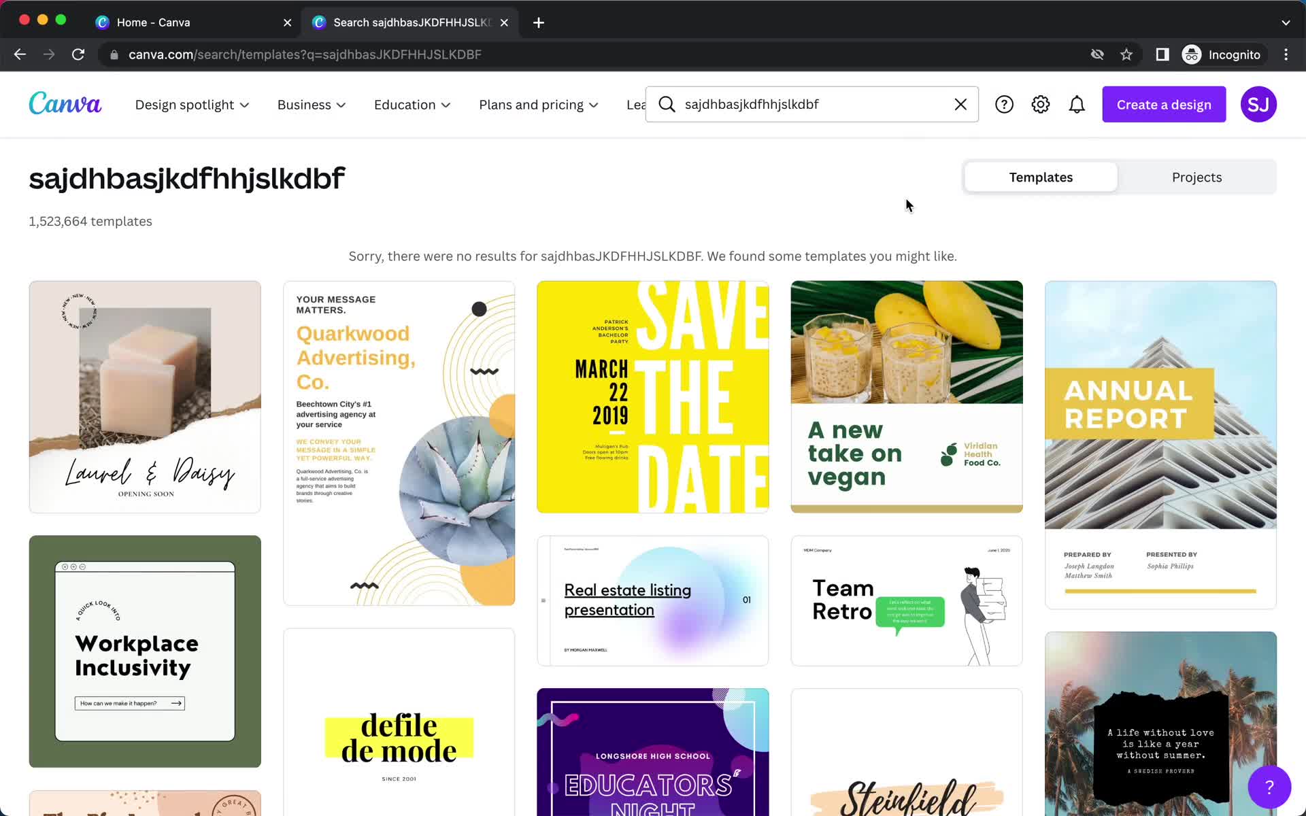Click the Create a design button
1306x816 pixels.
[1164, 104]
